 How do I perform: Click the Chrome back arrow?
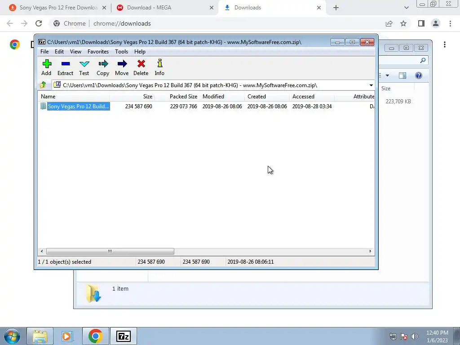10,23
